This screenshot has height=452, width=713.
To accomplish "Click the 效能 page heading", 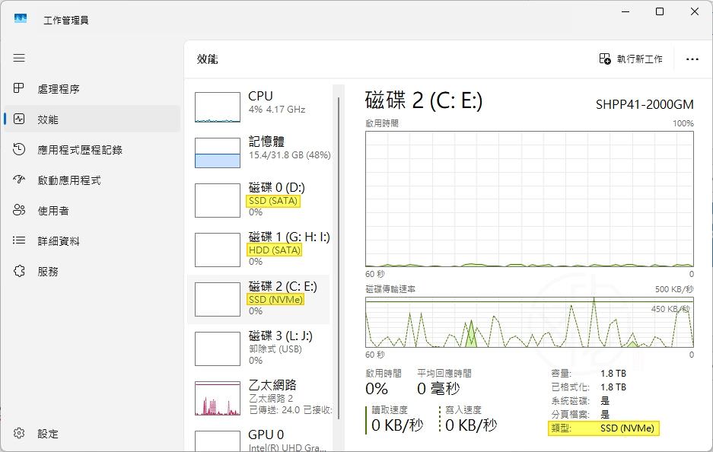I will tap(207, 59).
